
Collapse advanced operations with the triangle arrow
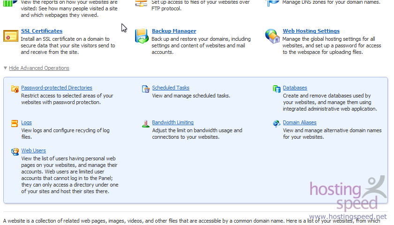[x=5, y=68]
